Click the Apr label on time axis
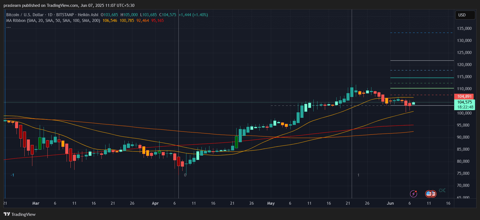Viewport: 480px width, 220px height. [155, 203]
